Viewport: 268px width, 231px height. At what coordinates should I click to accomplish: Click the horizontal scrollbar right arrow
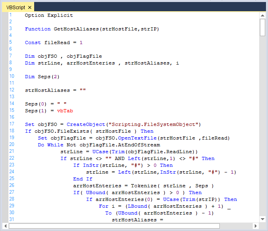(256, 226)
